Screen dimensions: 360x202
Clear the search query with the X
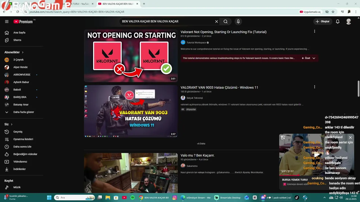tap(217, 21)
